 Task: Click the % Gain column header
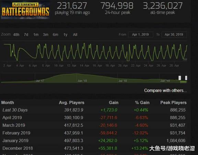pos(142,103)
